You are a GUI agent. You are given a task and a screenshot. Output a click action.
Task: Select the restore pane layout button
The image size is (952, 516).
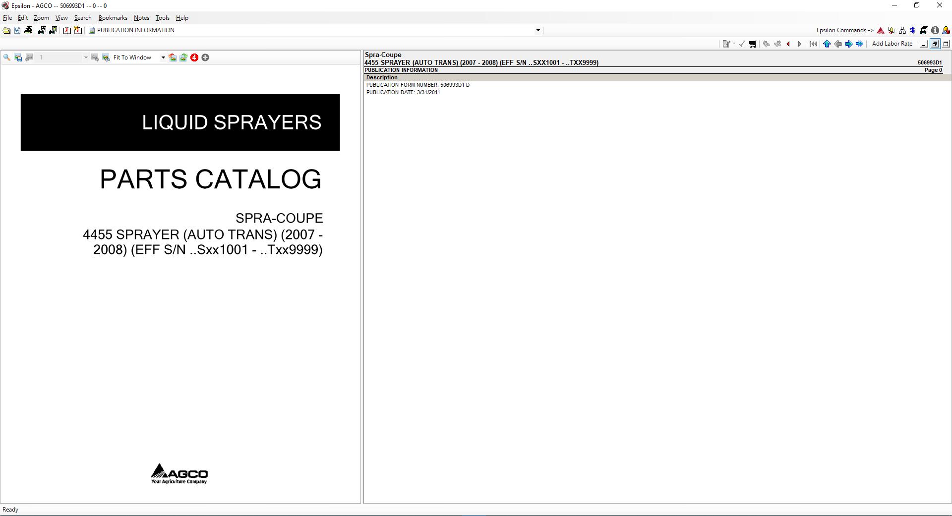(935, 44)
